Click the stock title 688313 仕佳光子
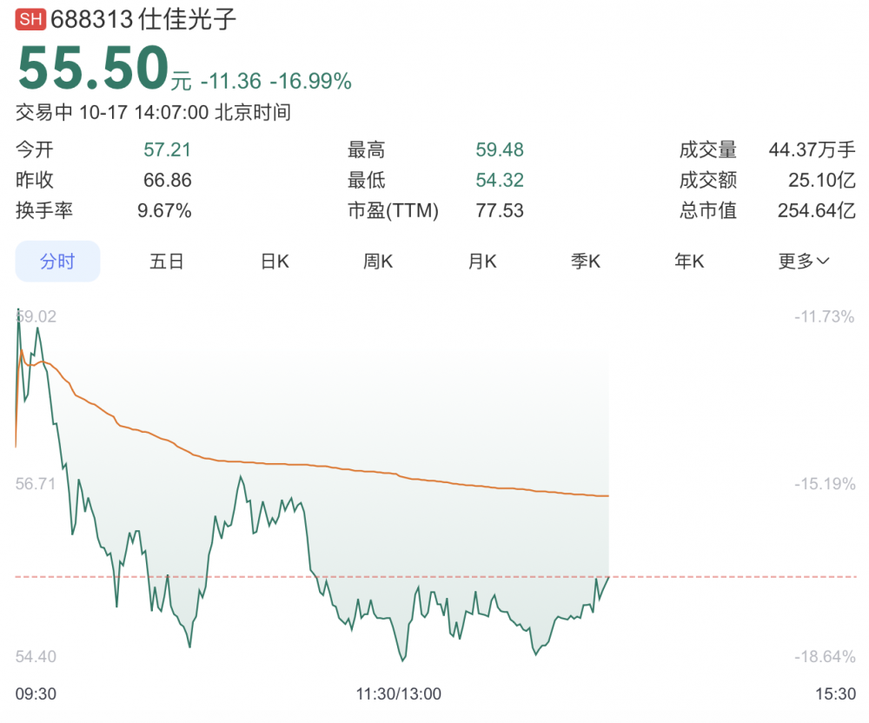 143,20
